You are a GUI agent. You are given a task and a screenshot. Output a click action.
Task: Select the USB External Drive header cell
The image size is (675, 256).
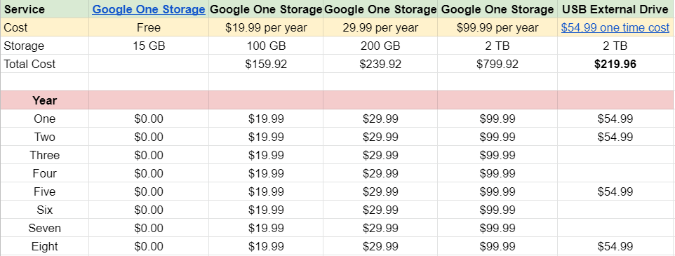point(615,9)
